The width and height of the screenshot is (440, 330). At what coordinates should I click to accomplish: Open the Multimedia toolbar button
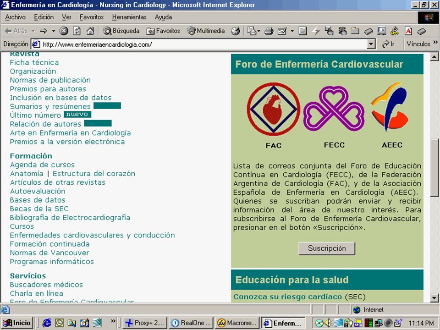206,31
